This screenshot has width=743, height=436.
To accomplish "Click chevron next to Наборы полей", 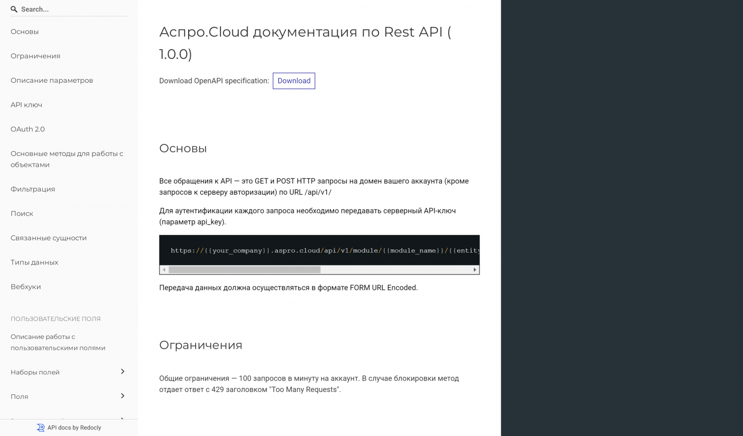I will (x=122, y=372).
